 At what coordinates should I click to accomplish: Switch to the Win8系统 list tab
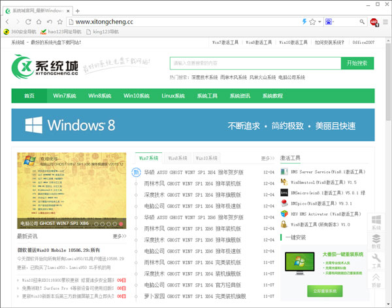tap(178, 158)
